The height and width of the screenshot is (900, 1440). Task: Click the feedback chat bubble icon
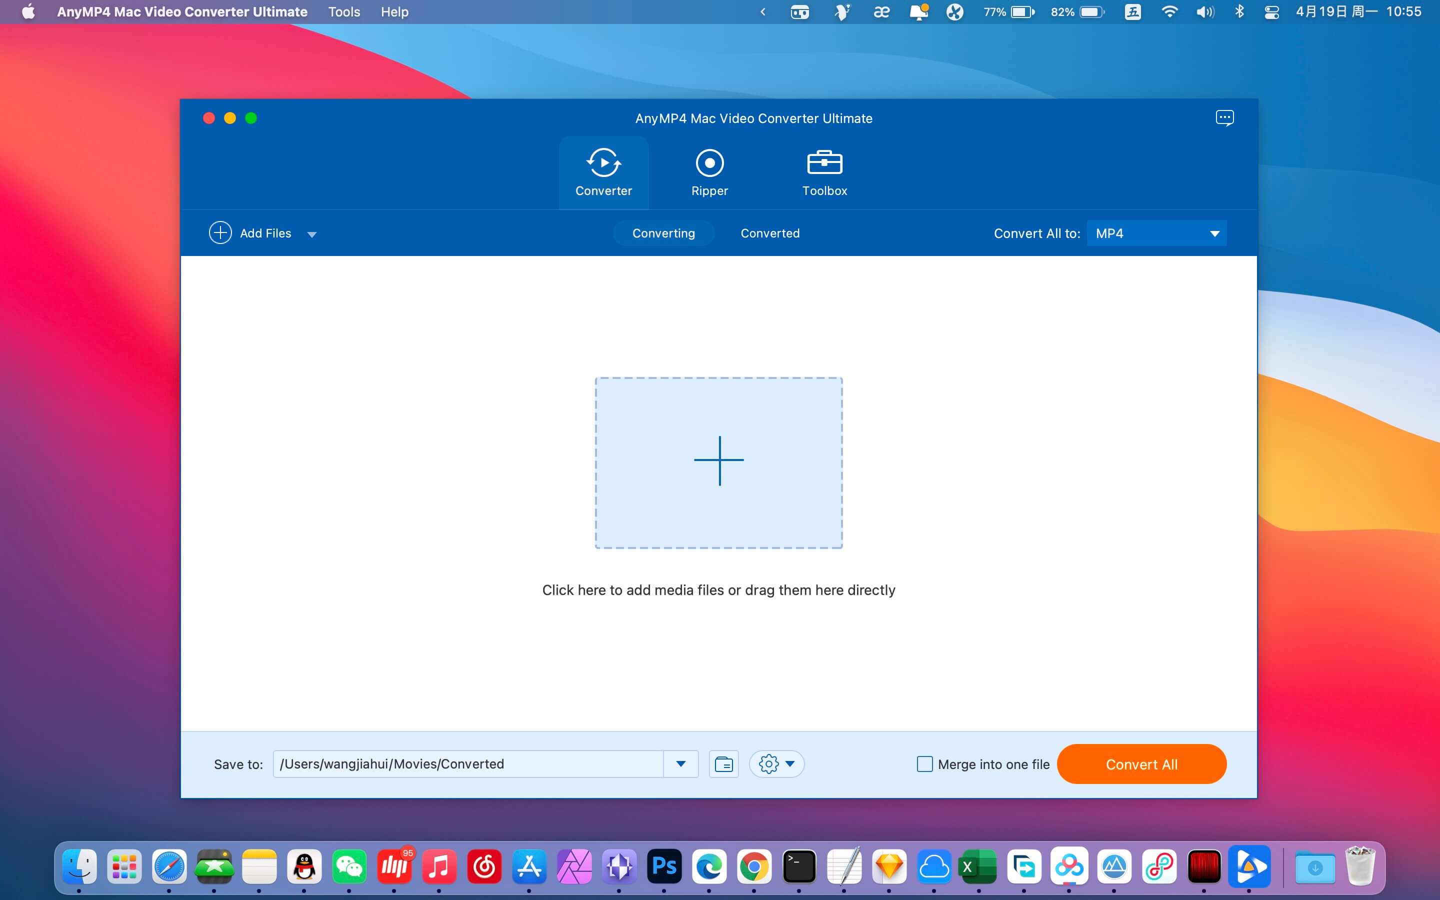click(1224, 118)
